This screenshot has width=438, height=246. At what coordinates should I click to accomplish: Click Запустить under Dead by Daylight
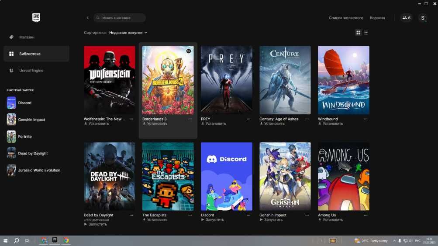96,224
